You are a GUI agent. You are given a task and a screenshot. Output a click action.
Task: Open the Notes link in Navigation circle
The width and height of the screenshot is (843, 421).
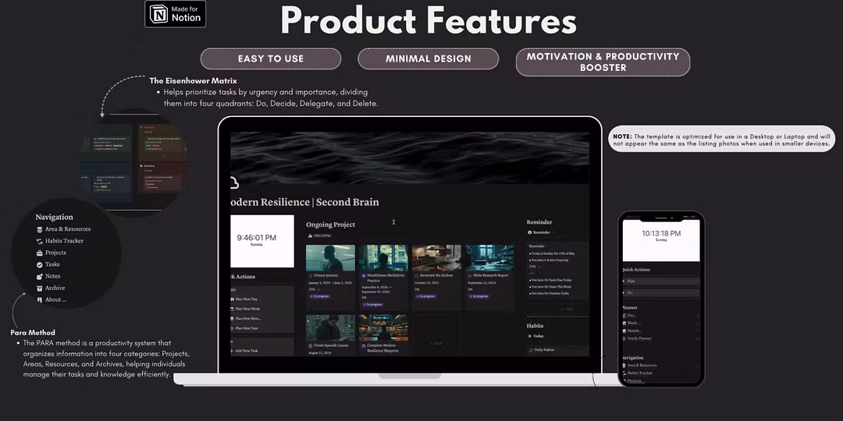(53, 276)
